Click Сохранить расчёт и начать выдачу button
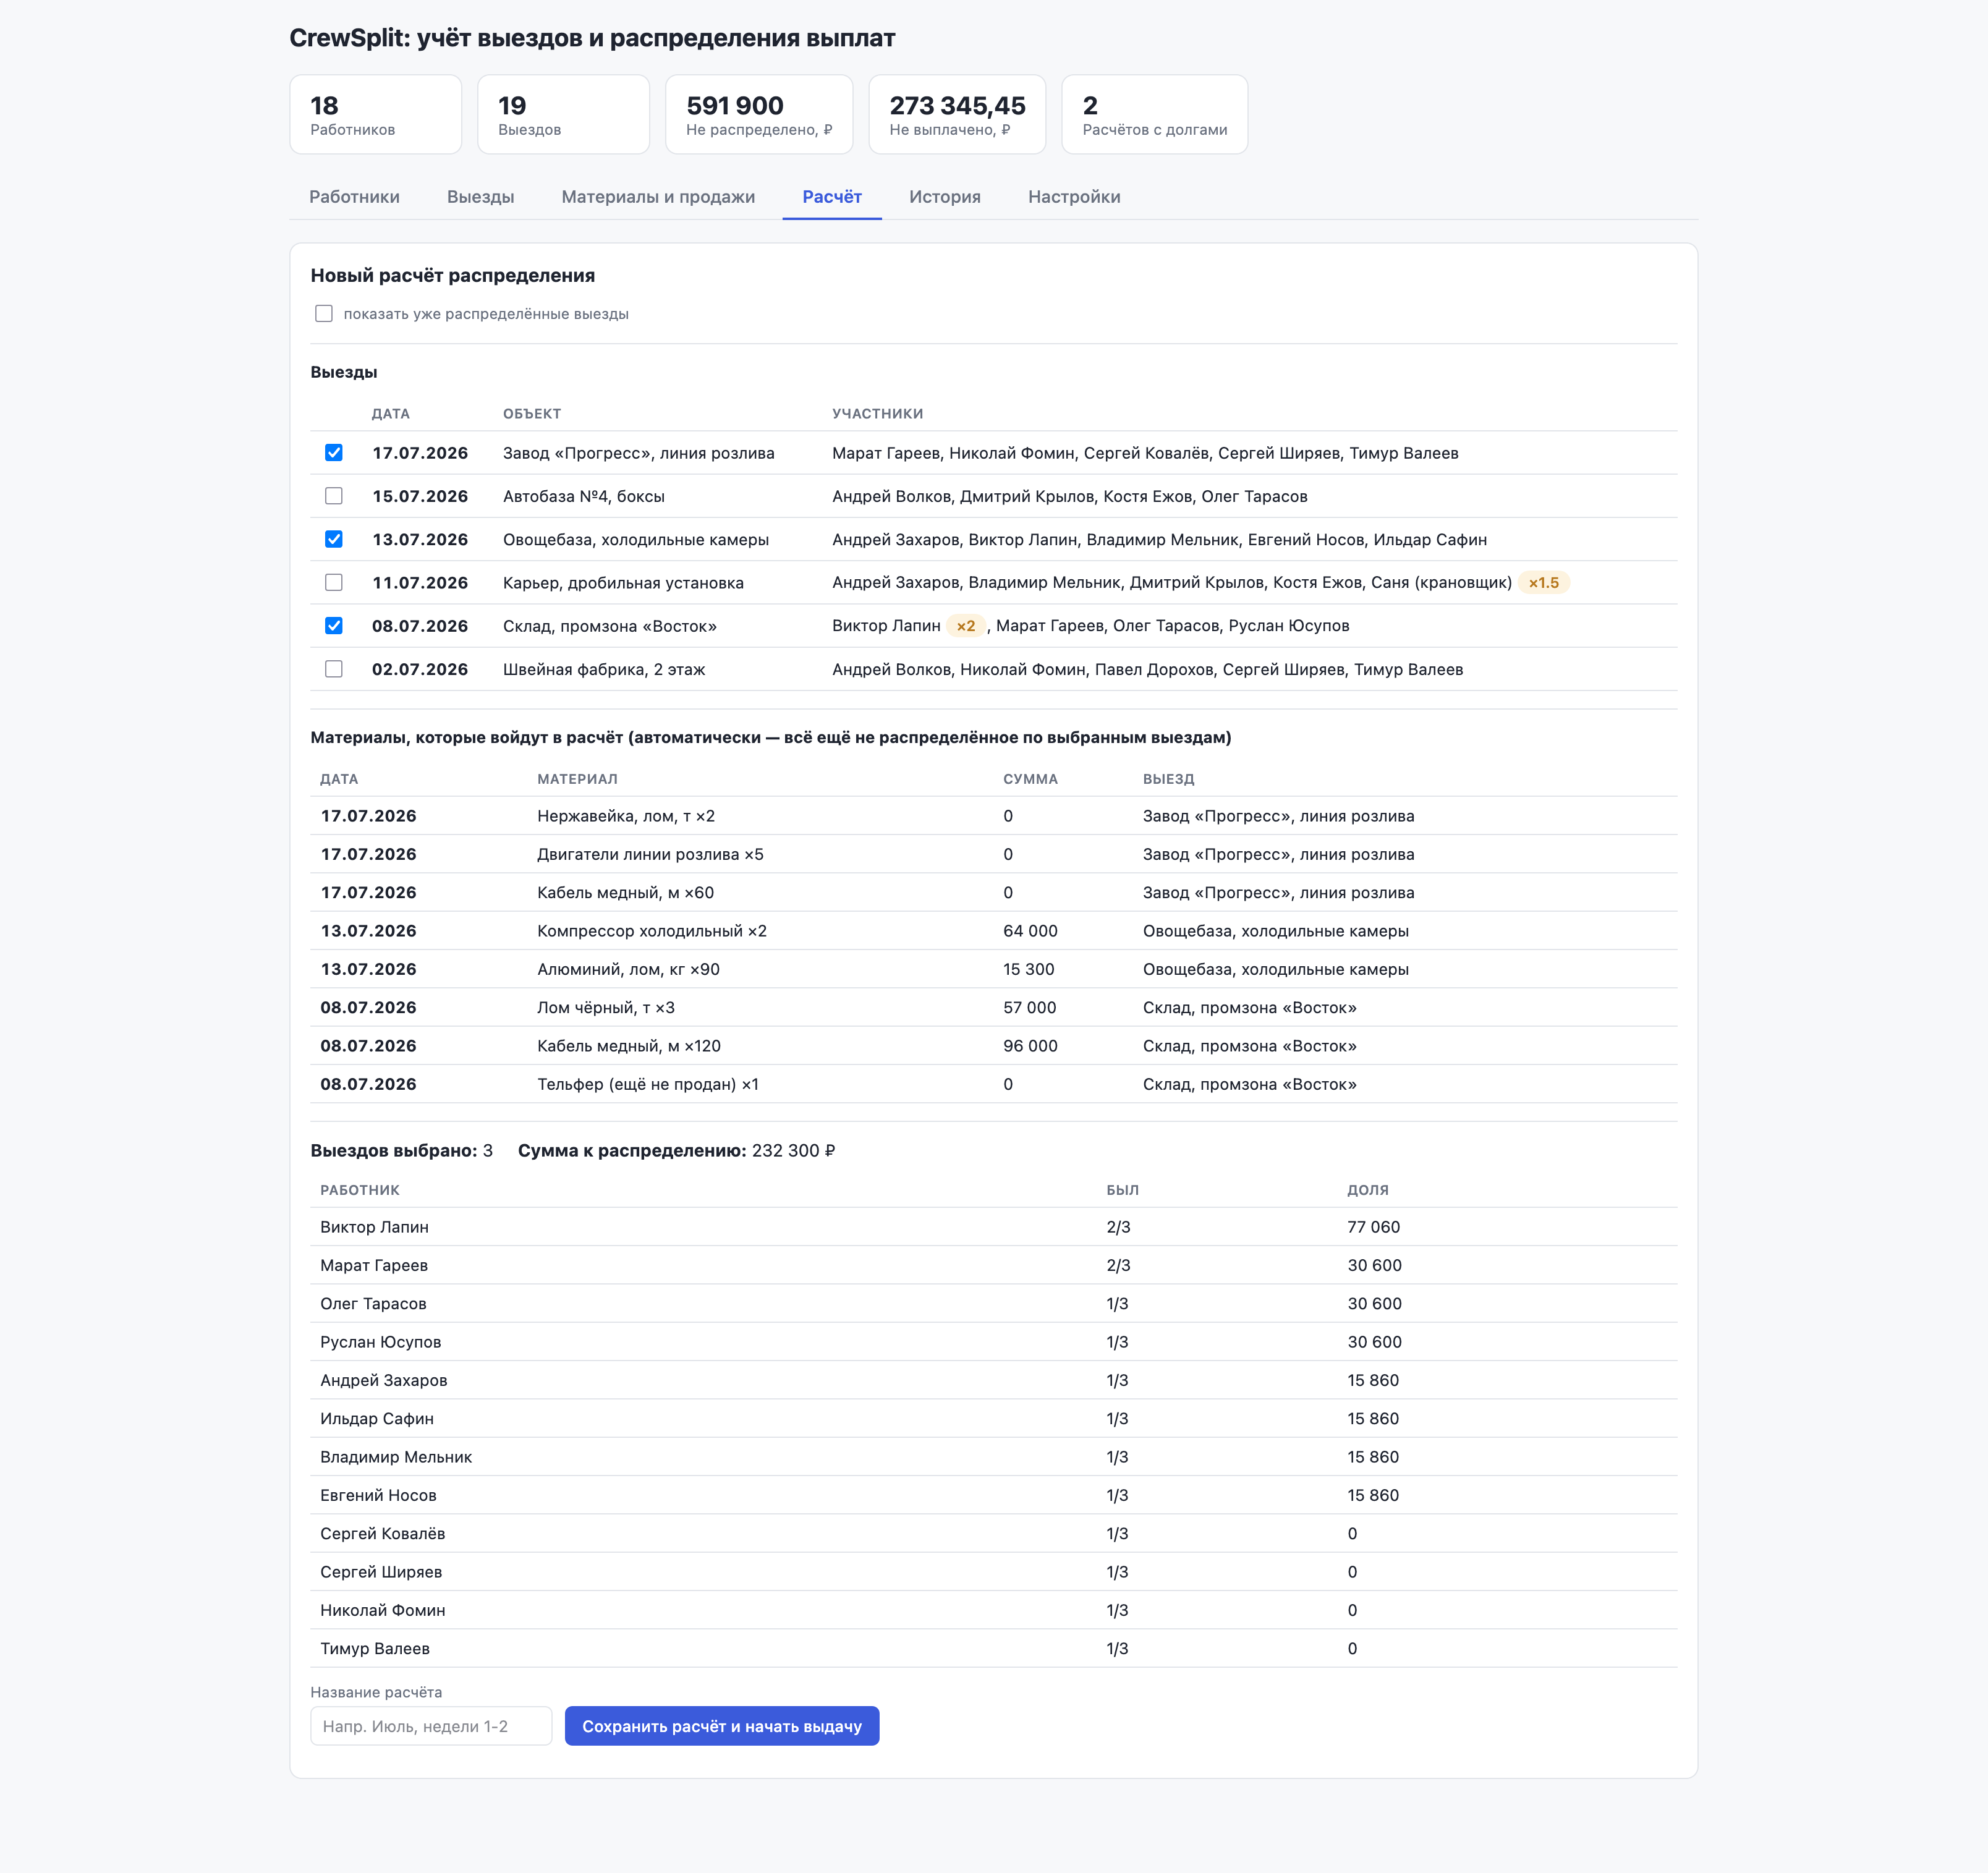 coord(722,1726)
